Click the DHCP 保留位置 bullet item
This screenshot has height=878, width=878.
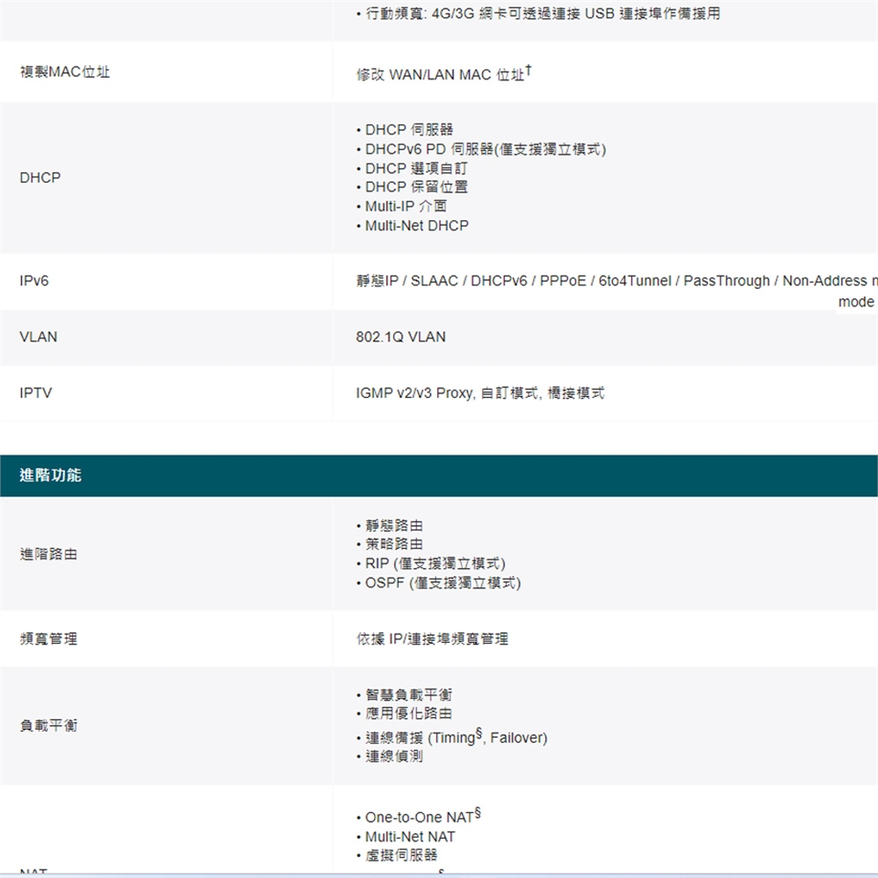(416, 187)
